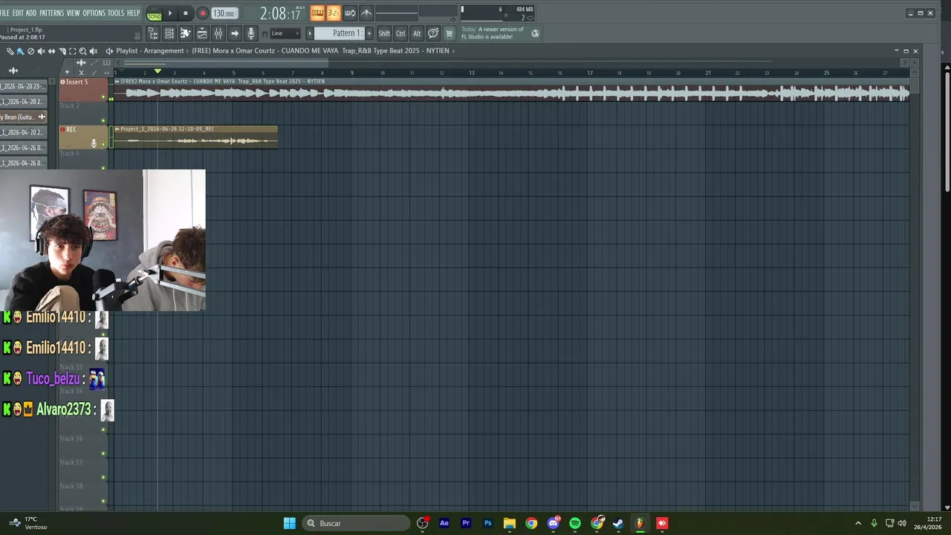This screenshot has height=535, width=951.
Task: Open the shopping cart icon
Action: [449, 33]
